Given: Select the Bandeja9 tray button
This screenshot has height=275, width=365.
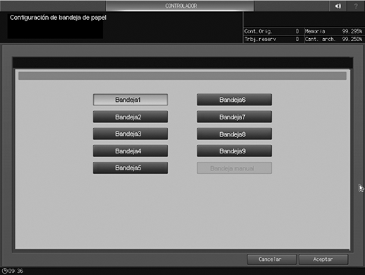Looking at the screenshot, I should 234,151.
